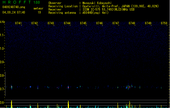Click the 0.6 kHz axis label
The width and height of the screenshot is (170, 108).
[2, 103]
